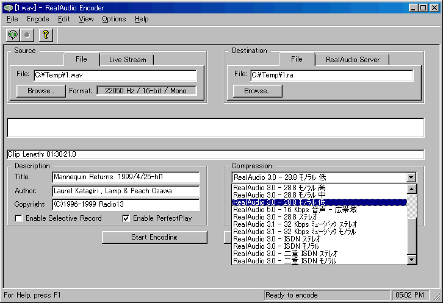Viewport: 443px width, 303px height.
Task: Pick RealAudio 3.1 - 32 Kbps ミュージック ステレオ
Action: click(x=319, y=224)
